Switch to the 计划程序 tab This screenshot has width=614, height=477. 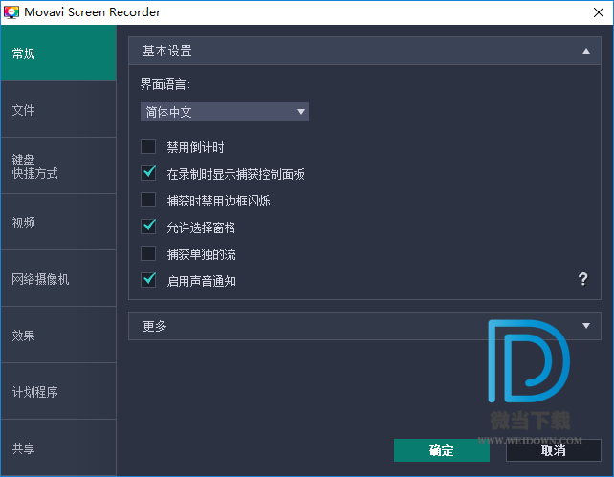58,391
